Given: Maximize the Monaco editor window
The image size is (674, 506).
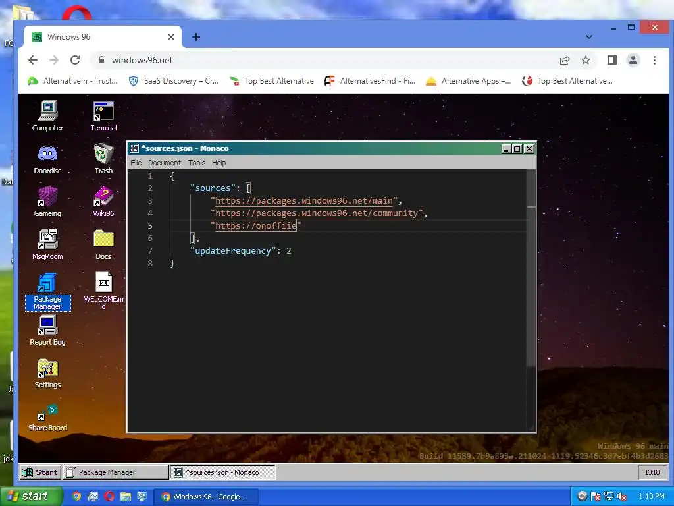Looking at the screenshot, I should tap(517, 148).
